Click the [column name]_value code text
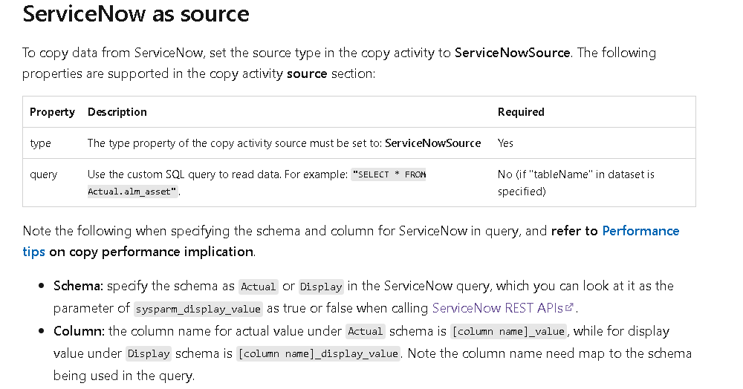 pyautogui.click(x=508, y=331)
